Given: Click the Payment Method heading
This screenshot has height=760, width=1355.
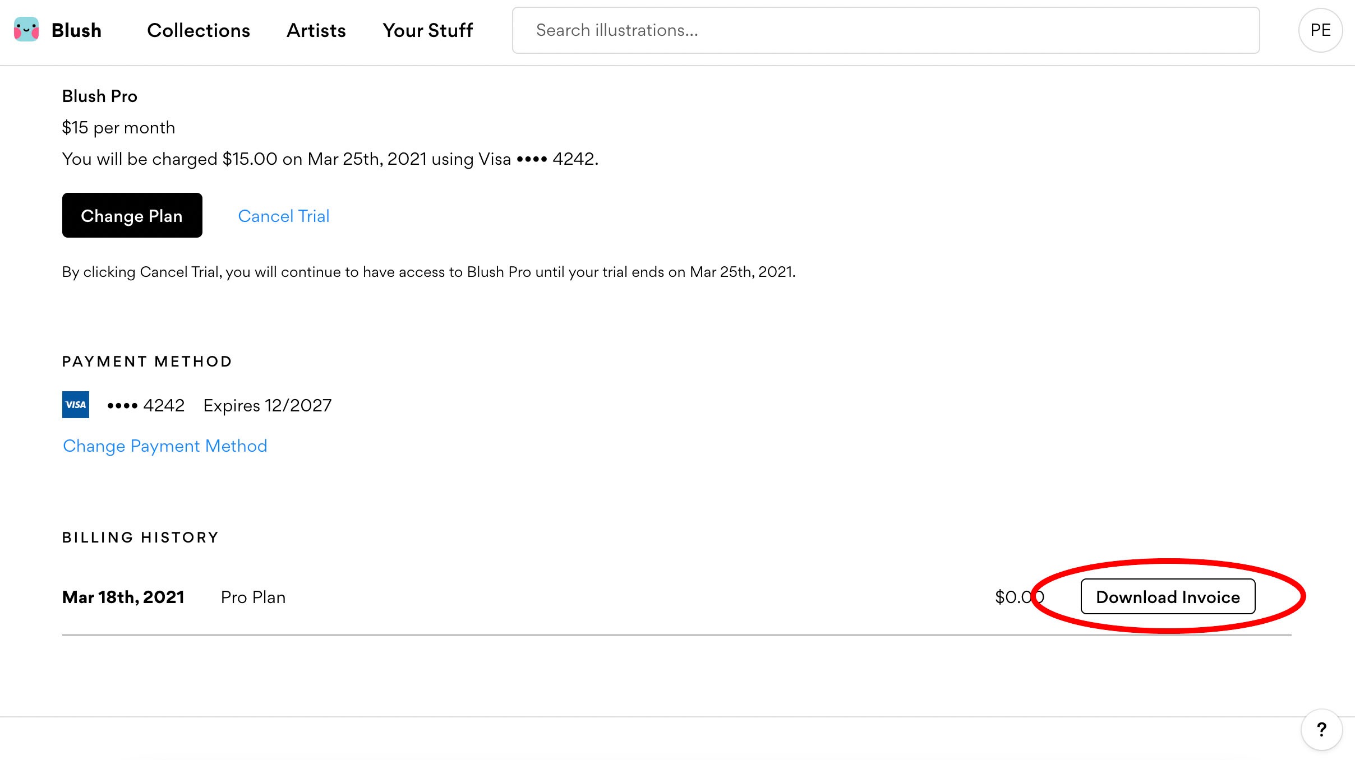Looking at the screenshot, I should click(147, 362).
